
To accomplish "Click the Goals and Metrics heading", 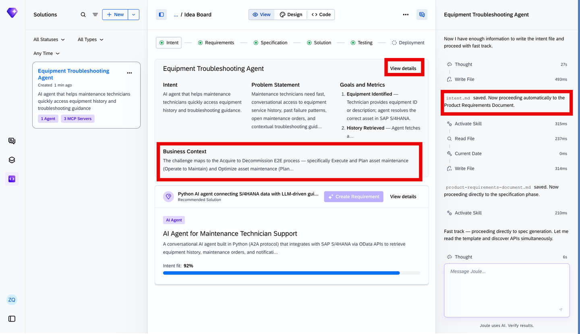I will [x=362, y=85].
